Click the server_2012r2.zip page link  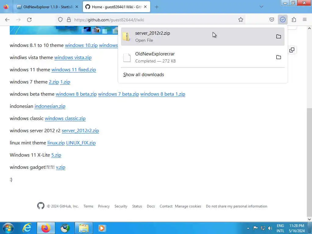point(80,130)
